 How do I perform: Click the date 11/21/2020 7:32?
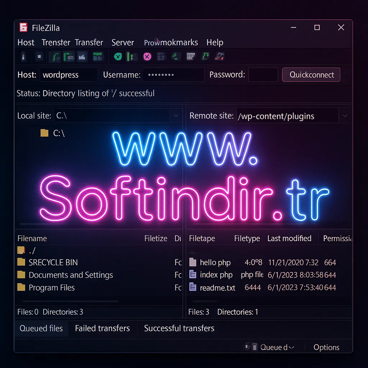click(293, 262)
